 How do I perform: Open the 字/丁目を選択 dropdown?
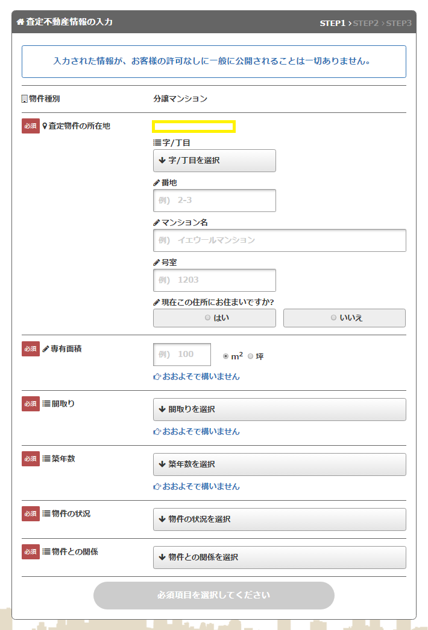[214, 161]
